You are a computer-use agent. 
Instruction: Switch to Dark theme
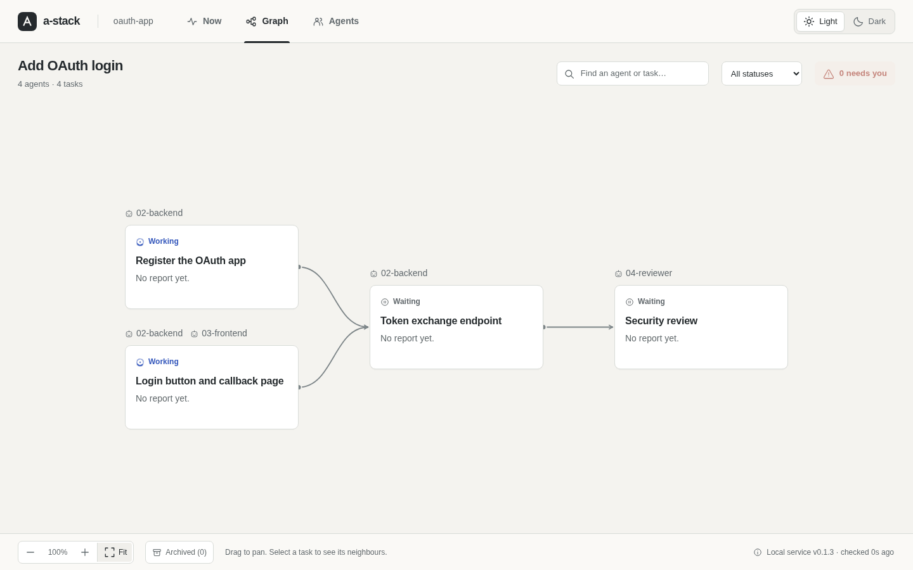tap(869, 22)
